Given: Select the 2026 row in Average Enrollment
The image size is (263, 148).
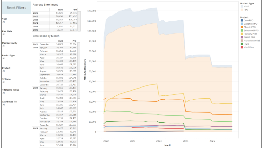Looking at the screenshot, I should pyautogui.click(x=55, y=30).
